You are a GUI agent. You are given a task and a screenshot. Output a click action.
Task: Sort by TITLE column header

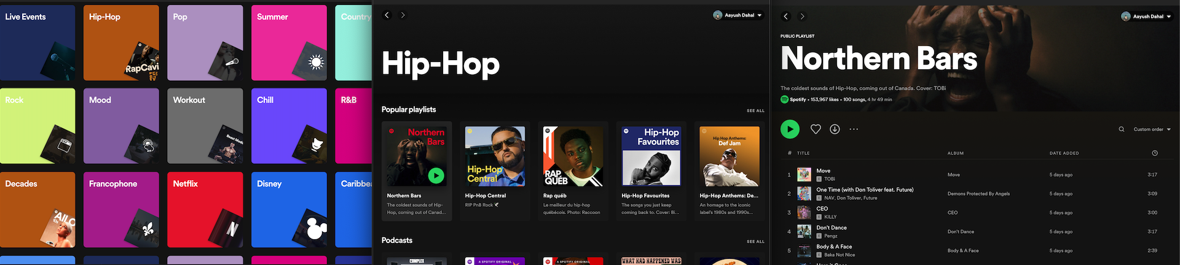803,153
